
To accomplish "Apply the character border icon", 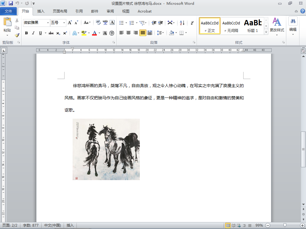I will (112, 23).
